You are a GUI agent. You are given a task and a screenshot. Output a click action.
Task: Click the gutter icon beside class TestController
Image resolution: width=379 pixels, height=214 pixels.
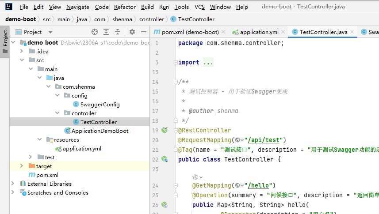165,159
